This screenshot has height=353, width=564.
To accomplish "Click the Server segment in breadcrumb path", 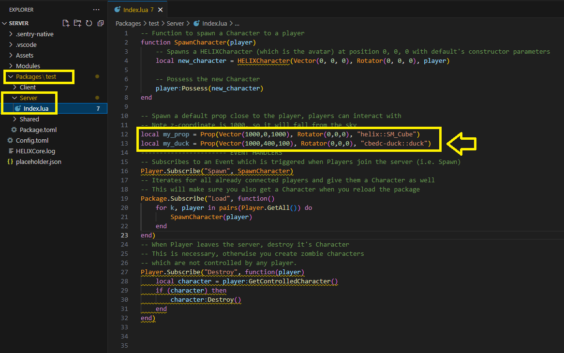I will (176, 23).
